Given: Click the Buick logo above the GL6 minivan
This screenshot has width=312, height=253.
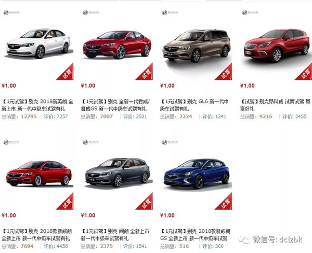Looking at the screenshot, I should click(170, 12).
